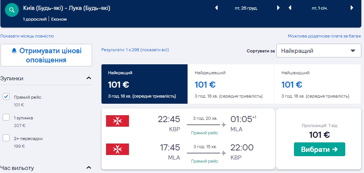Image resolution: width=364 pixels, height=173 pixels.
Task: Click Можлива додаткова плата за багаж link
Action: click(x=324, y=36)
